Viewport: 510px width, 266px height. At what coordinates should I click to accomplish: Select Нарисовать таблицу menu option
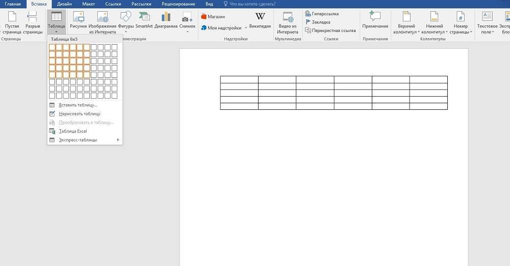[80, 114]
